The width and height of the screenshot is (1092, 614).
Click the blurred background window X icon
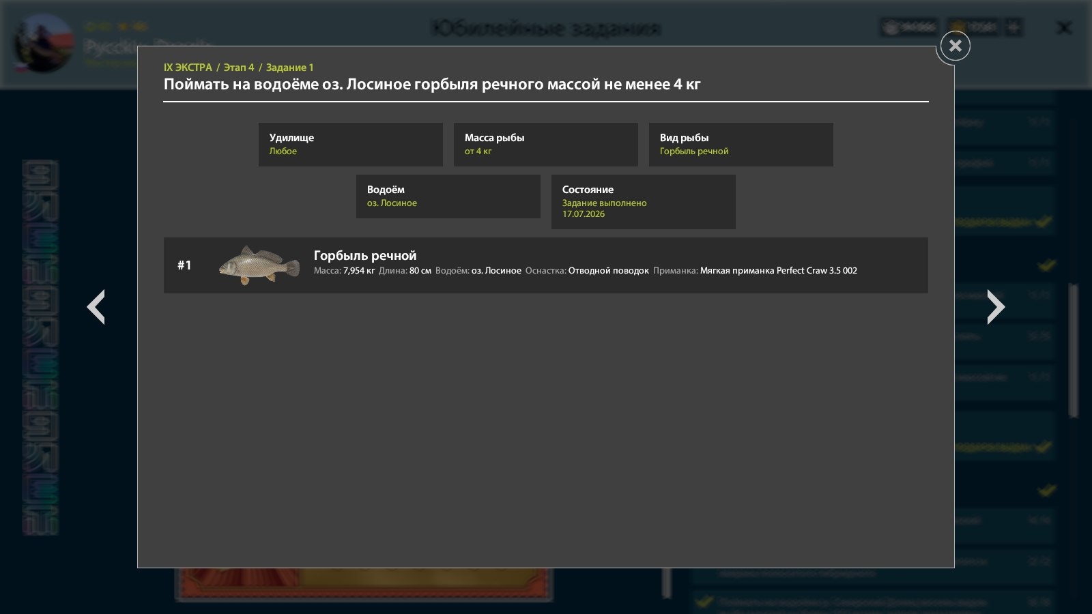tap(1064, 28)
